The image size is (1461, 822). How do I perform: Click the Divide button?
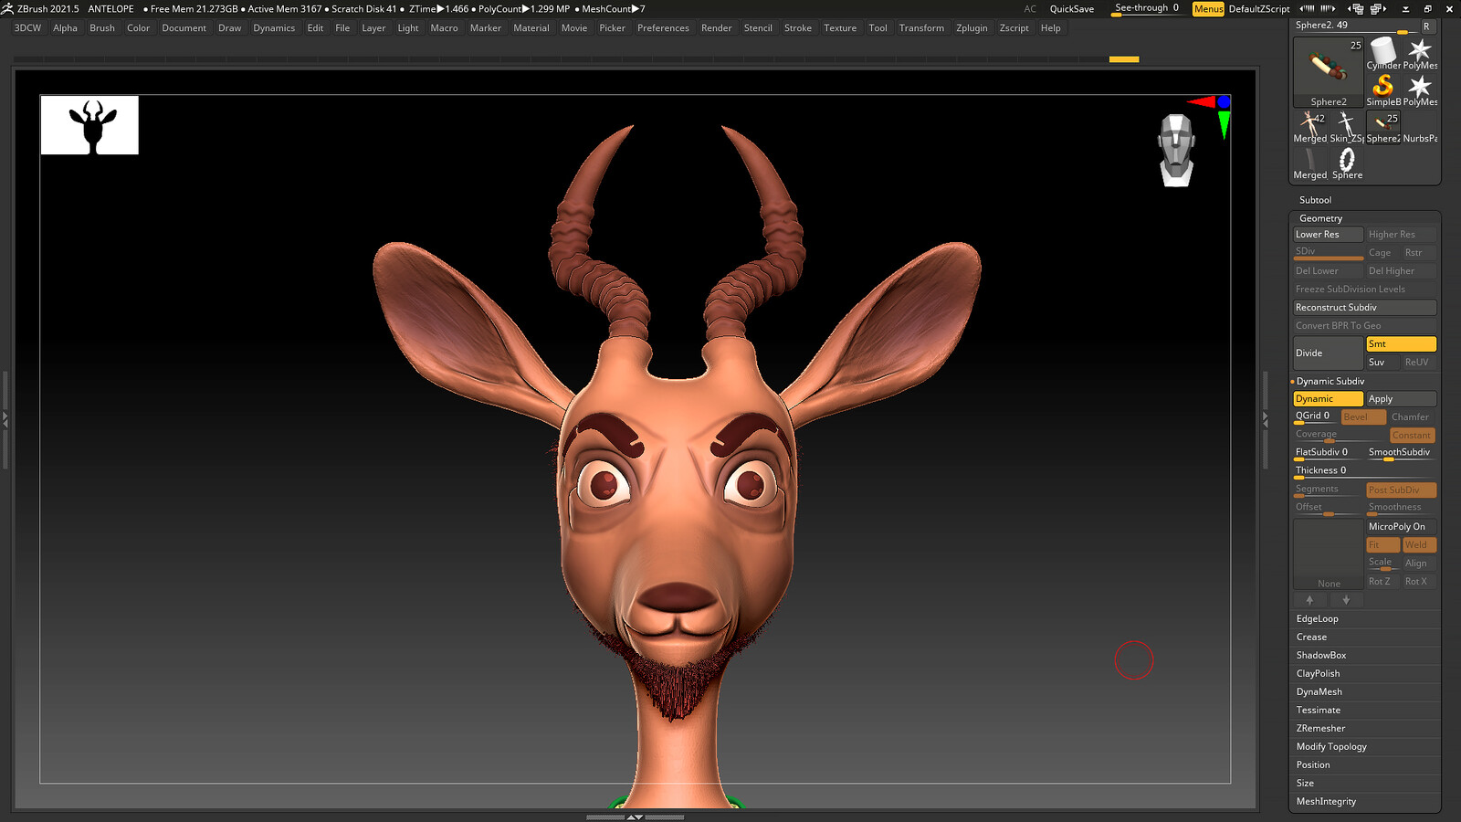1328,353
